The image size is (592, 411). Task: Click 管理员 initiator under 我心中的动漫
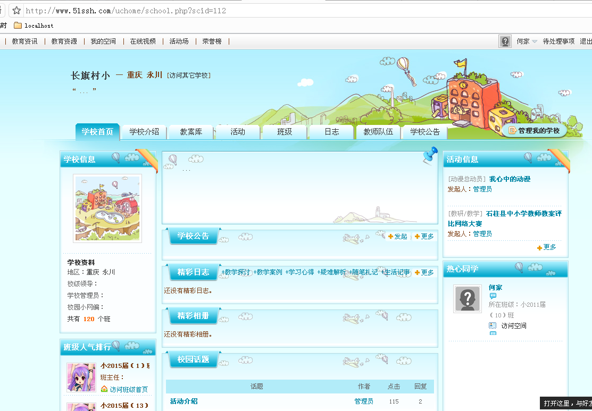click(482, 189)
